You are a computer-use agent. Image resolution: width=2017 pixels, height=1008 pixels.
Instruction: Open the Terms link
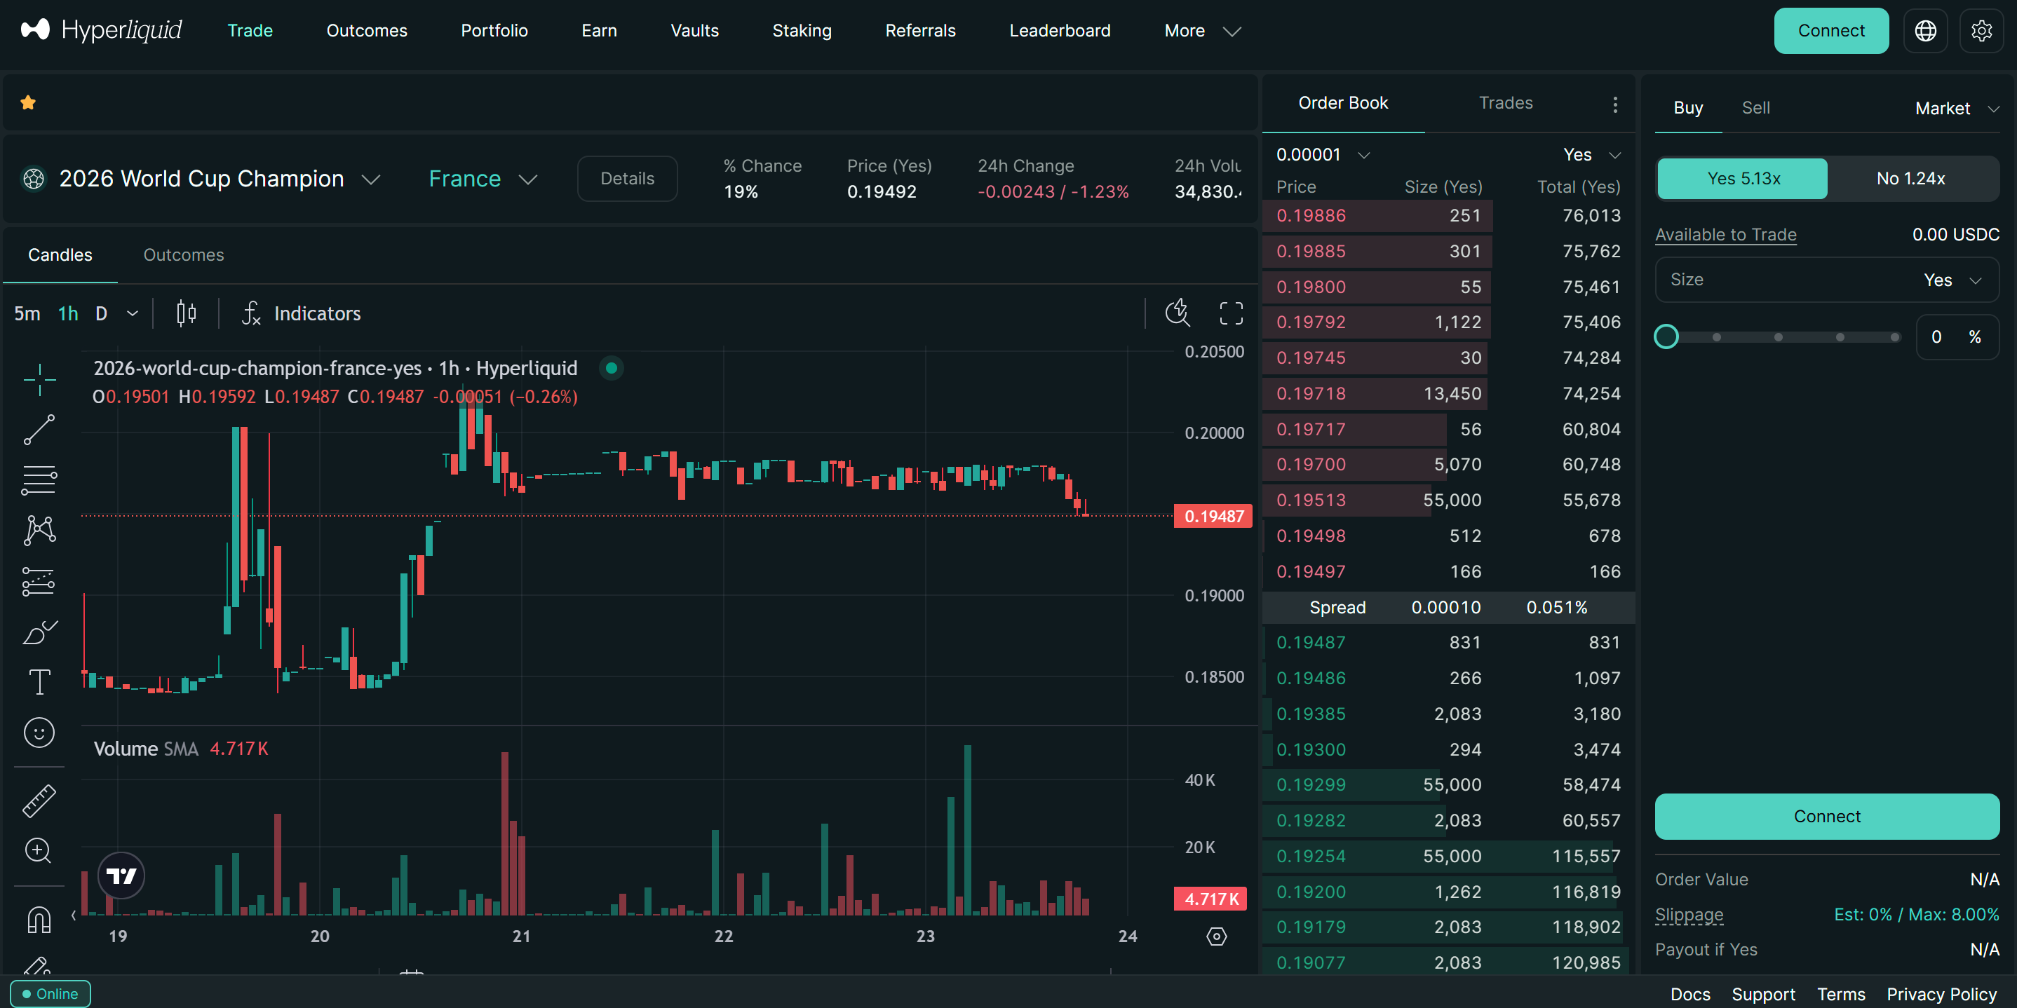(x=1841, y=994)
